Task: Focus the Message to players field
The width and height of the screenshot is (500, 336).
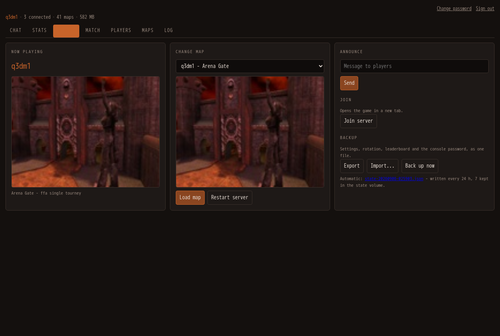Action: point(414,66)
